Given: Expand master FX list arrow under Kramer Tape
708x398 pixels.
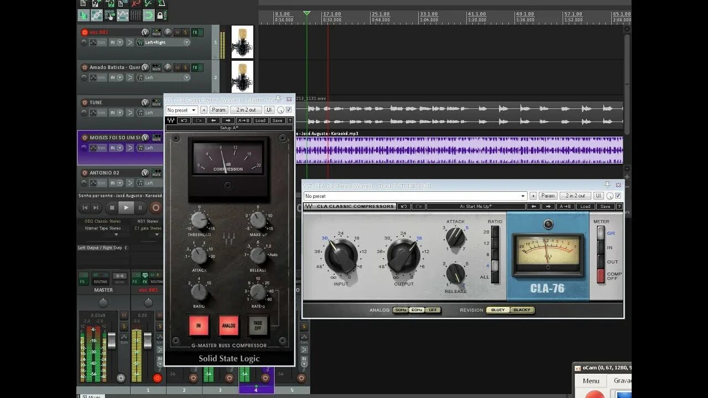Looking at the screenshot, I should 116,234.
